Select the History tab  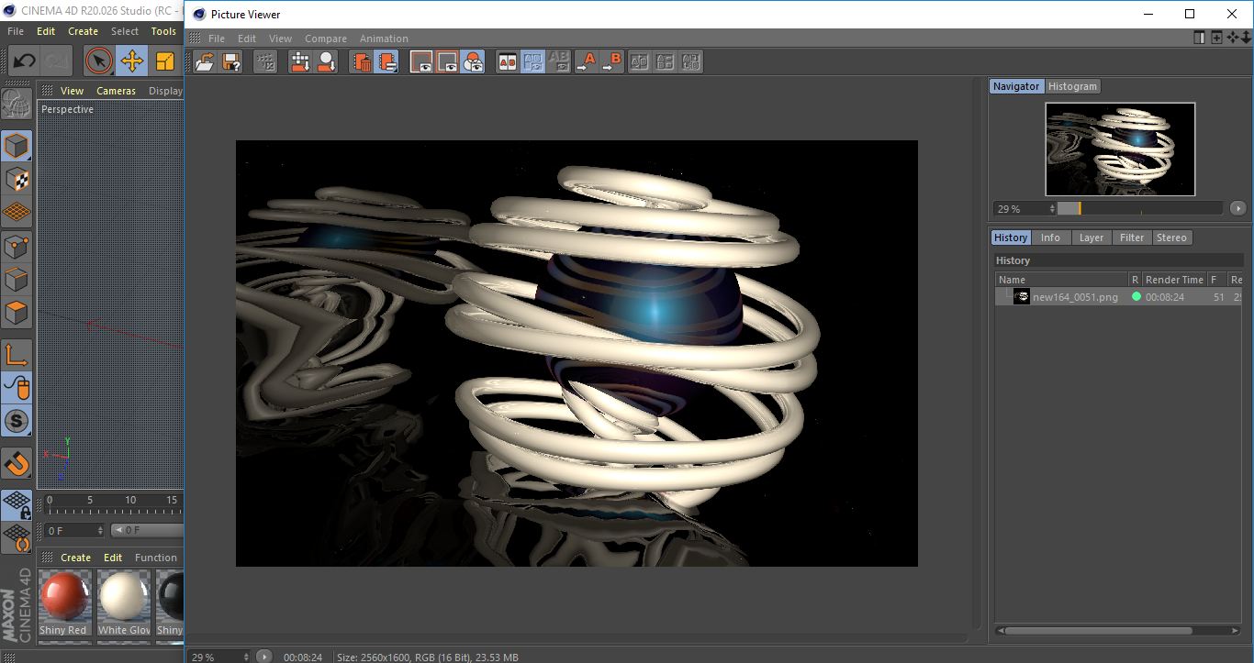[x=1011, y=238]
